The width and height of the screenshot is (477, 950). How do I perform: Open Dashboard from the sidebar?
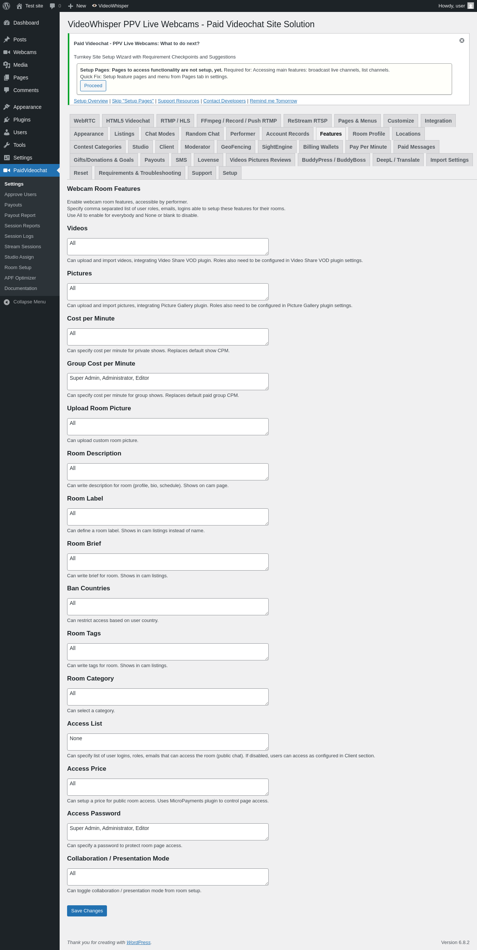pyautogui.click(x=30, y=23)
